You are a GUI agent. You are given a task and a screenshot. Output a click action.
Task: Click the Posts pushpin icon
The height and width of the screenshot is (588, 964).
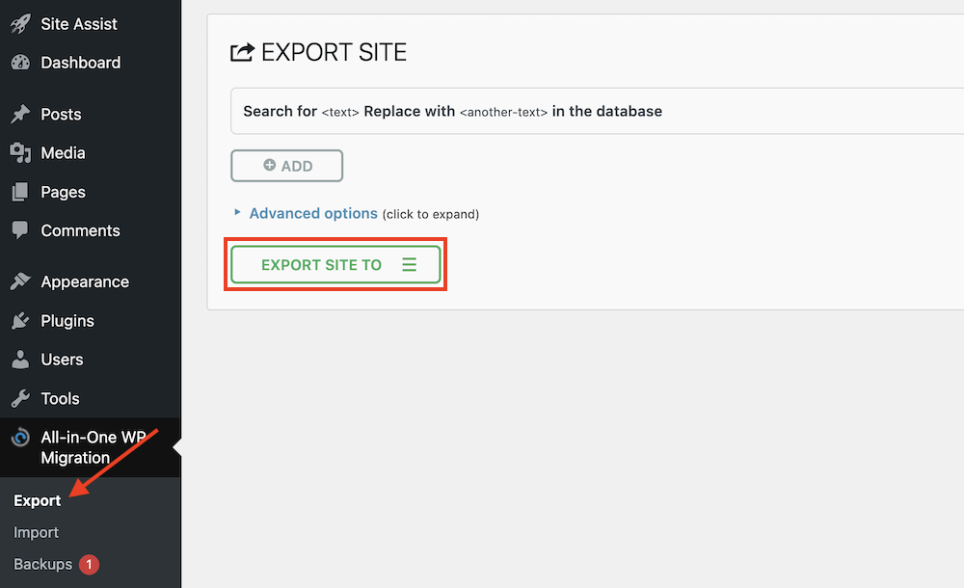(20, 114)
